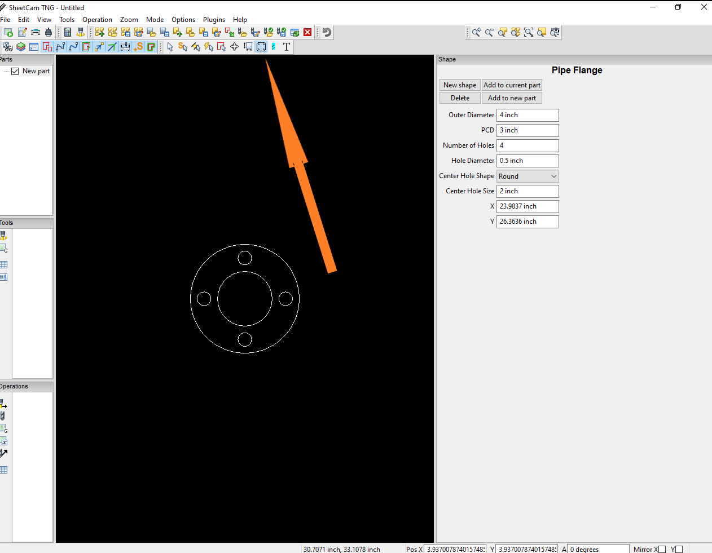Viewport: 712px width, 553px height.
Task: Open the Center Hole Shape dropdown
Action: click(x=528, y=176)
